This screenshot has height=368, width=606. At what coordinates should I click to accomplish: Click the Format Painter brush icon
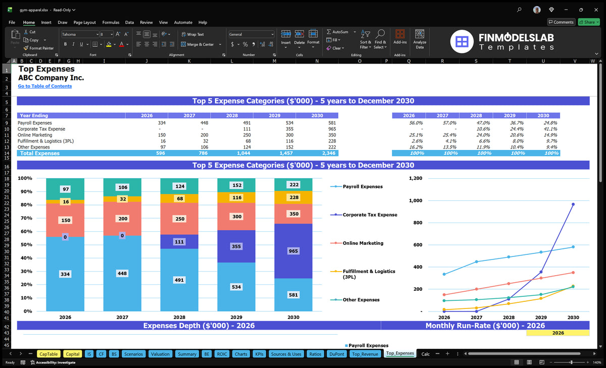click(26, 48)
